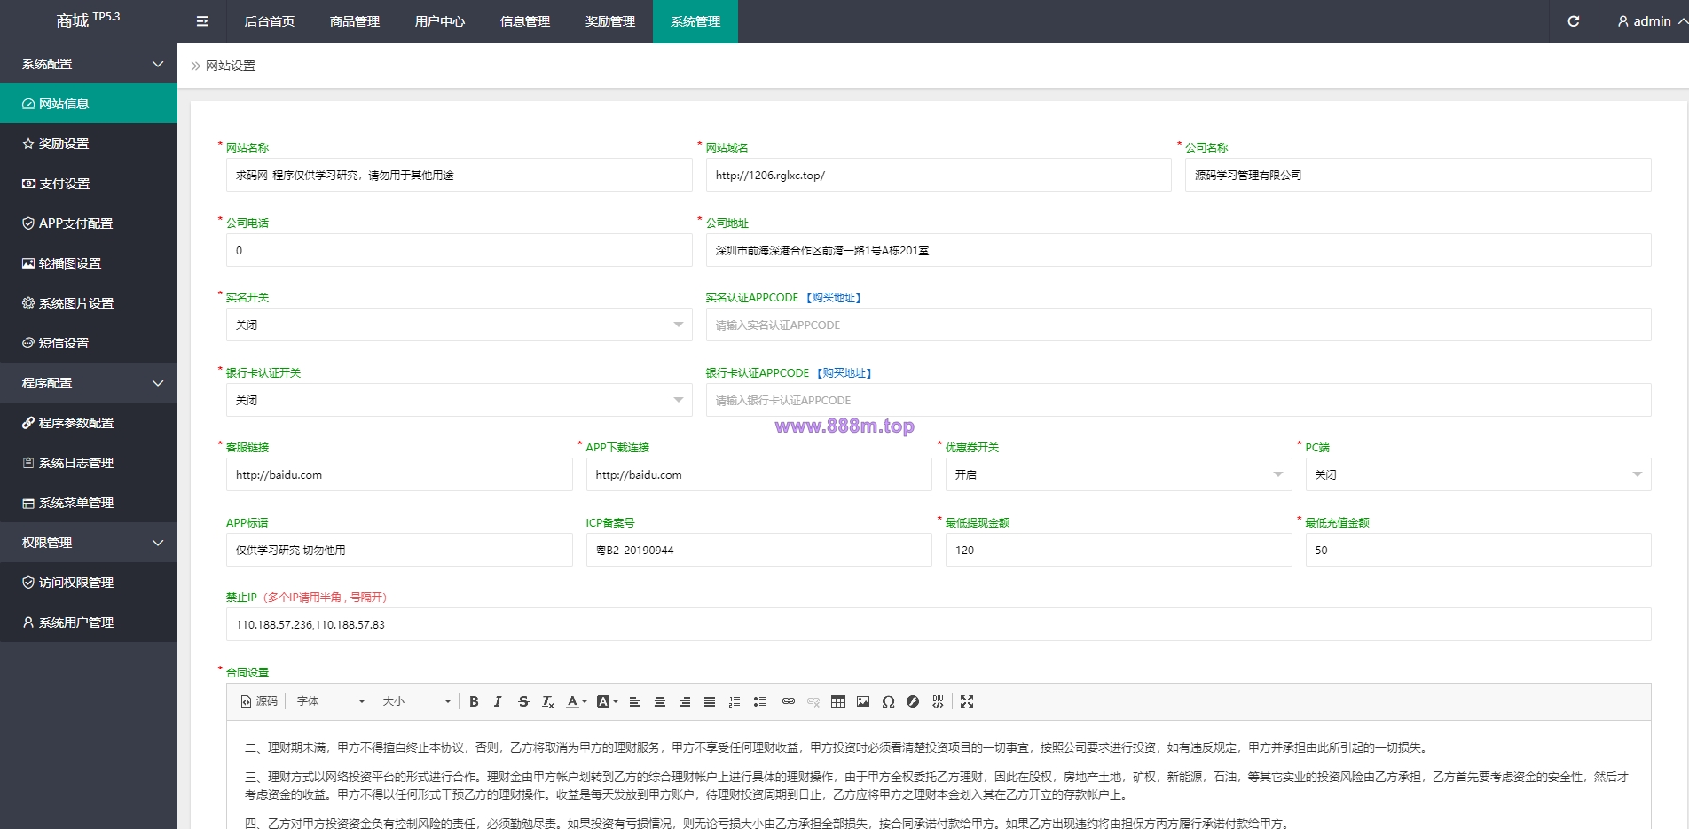The image size is (1689, 829).
Task: Click the unlink icon in editor
Action: point(813,701)
